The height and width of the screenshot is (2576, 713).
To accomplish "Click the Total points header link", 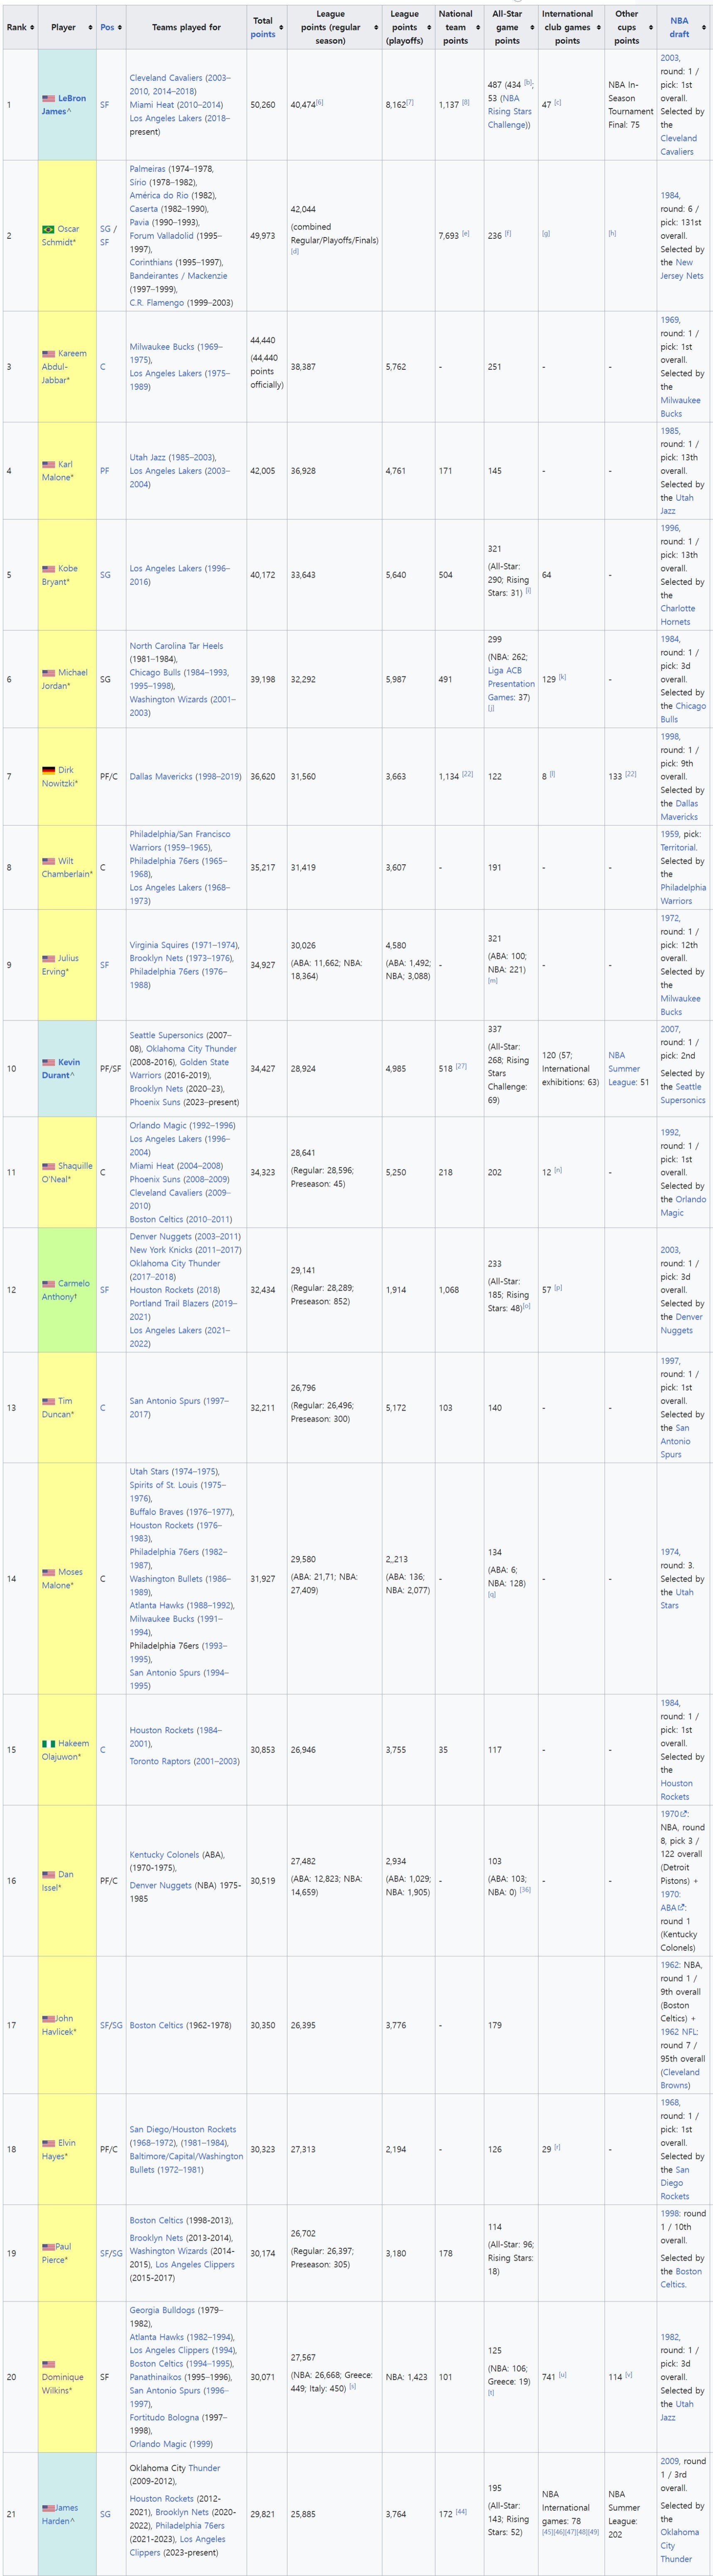I will tap(263, 34).
